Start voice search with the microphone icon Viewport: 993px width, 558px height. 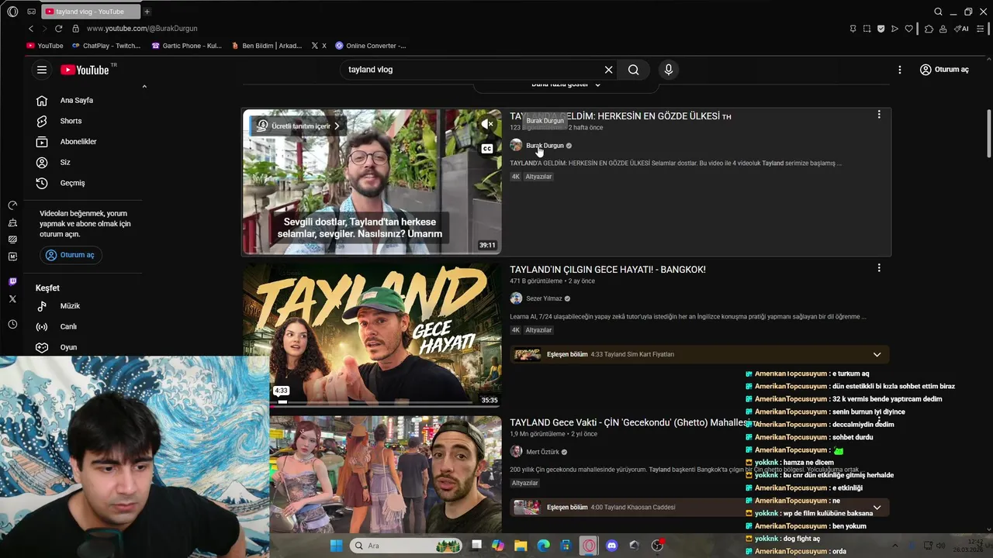pyautogui.click(x=669, y=70)
